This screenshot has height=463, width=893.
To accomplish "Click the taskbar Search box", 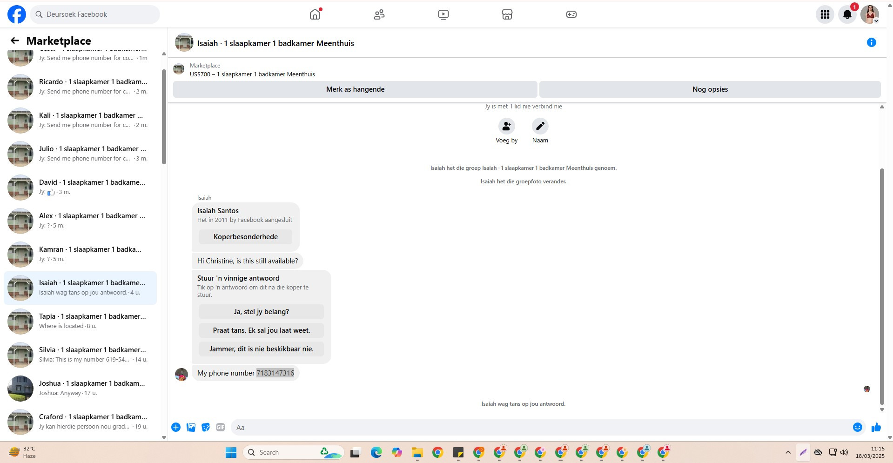I will 293,452.
